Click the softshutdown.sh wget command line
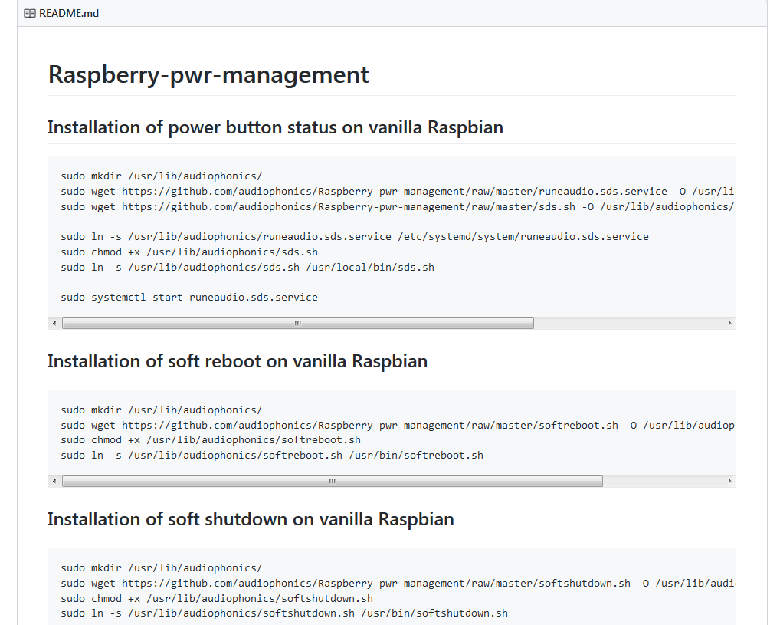This screenshot has width=780, height=625. tap(398, 583)
